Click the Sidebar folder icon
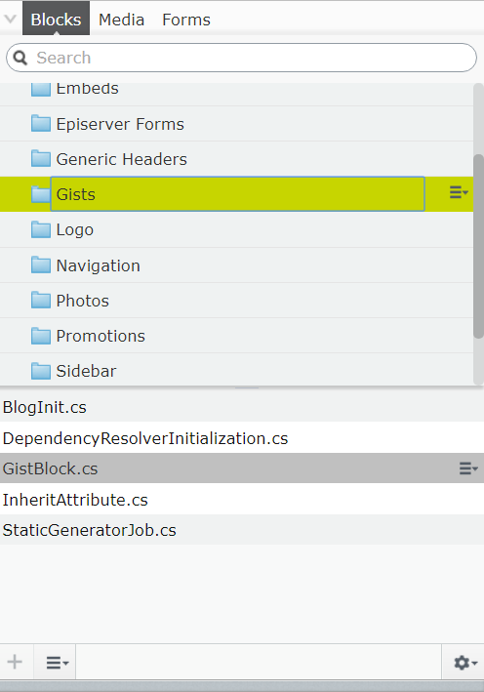The image size is (484, 692). [x=41, y=371]
